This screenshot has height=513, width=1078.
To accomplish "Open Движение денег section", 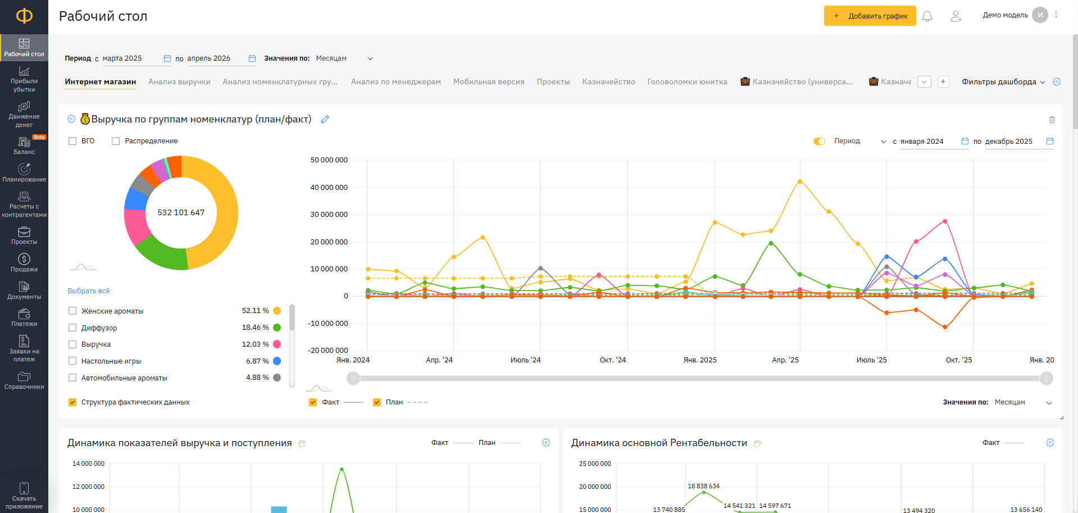I will point(24,115).
